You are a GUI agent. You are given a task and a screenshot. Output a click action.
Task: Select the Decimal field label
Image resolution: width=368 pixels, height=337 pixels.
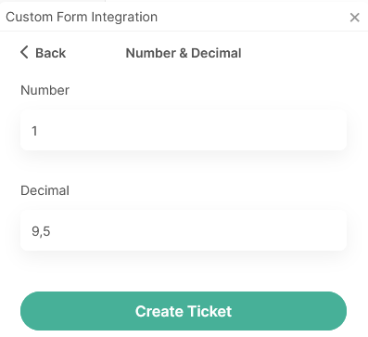click(x=44, y=190)
